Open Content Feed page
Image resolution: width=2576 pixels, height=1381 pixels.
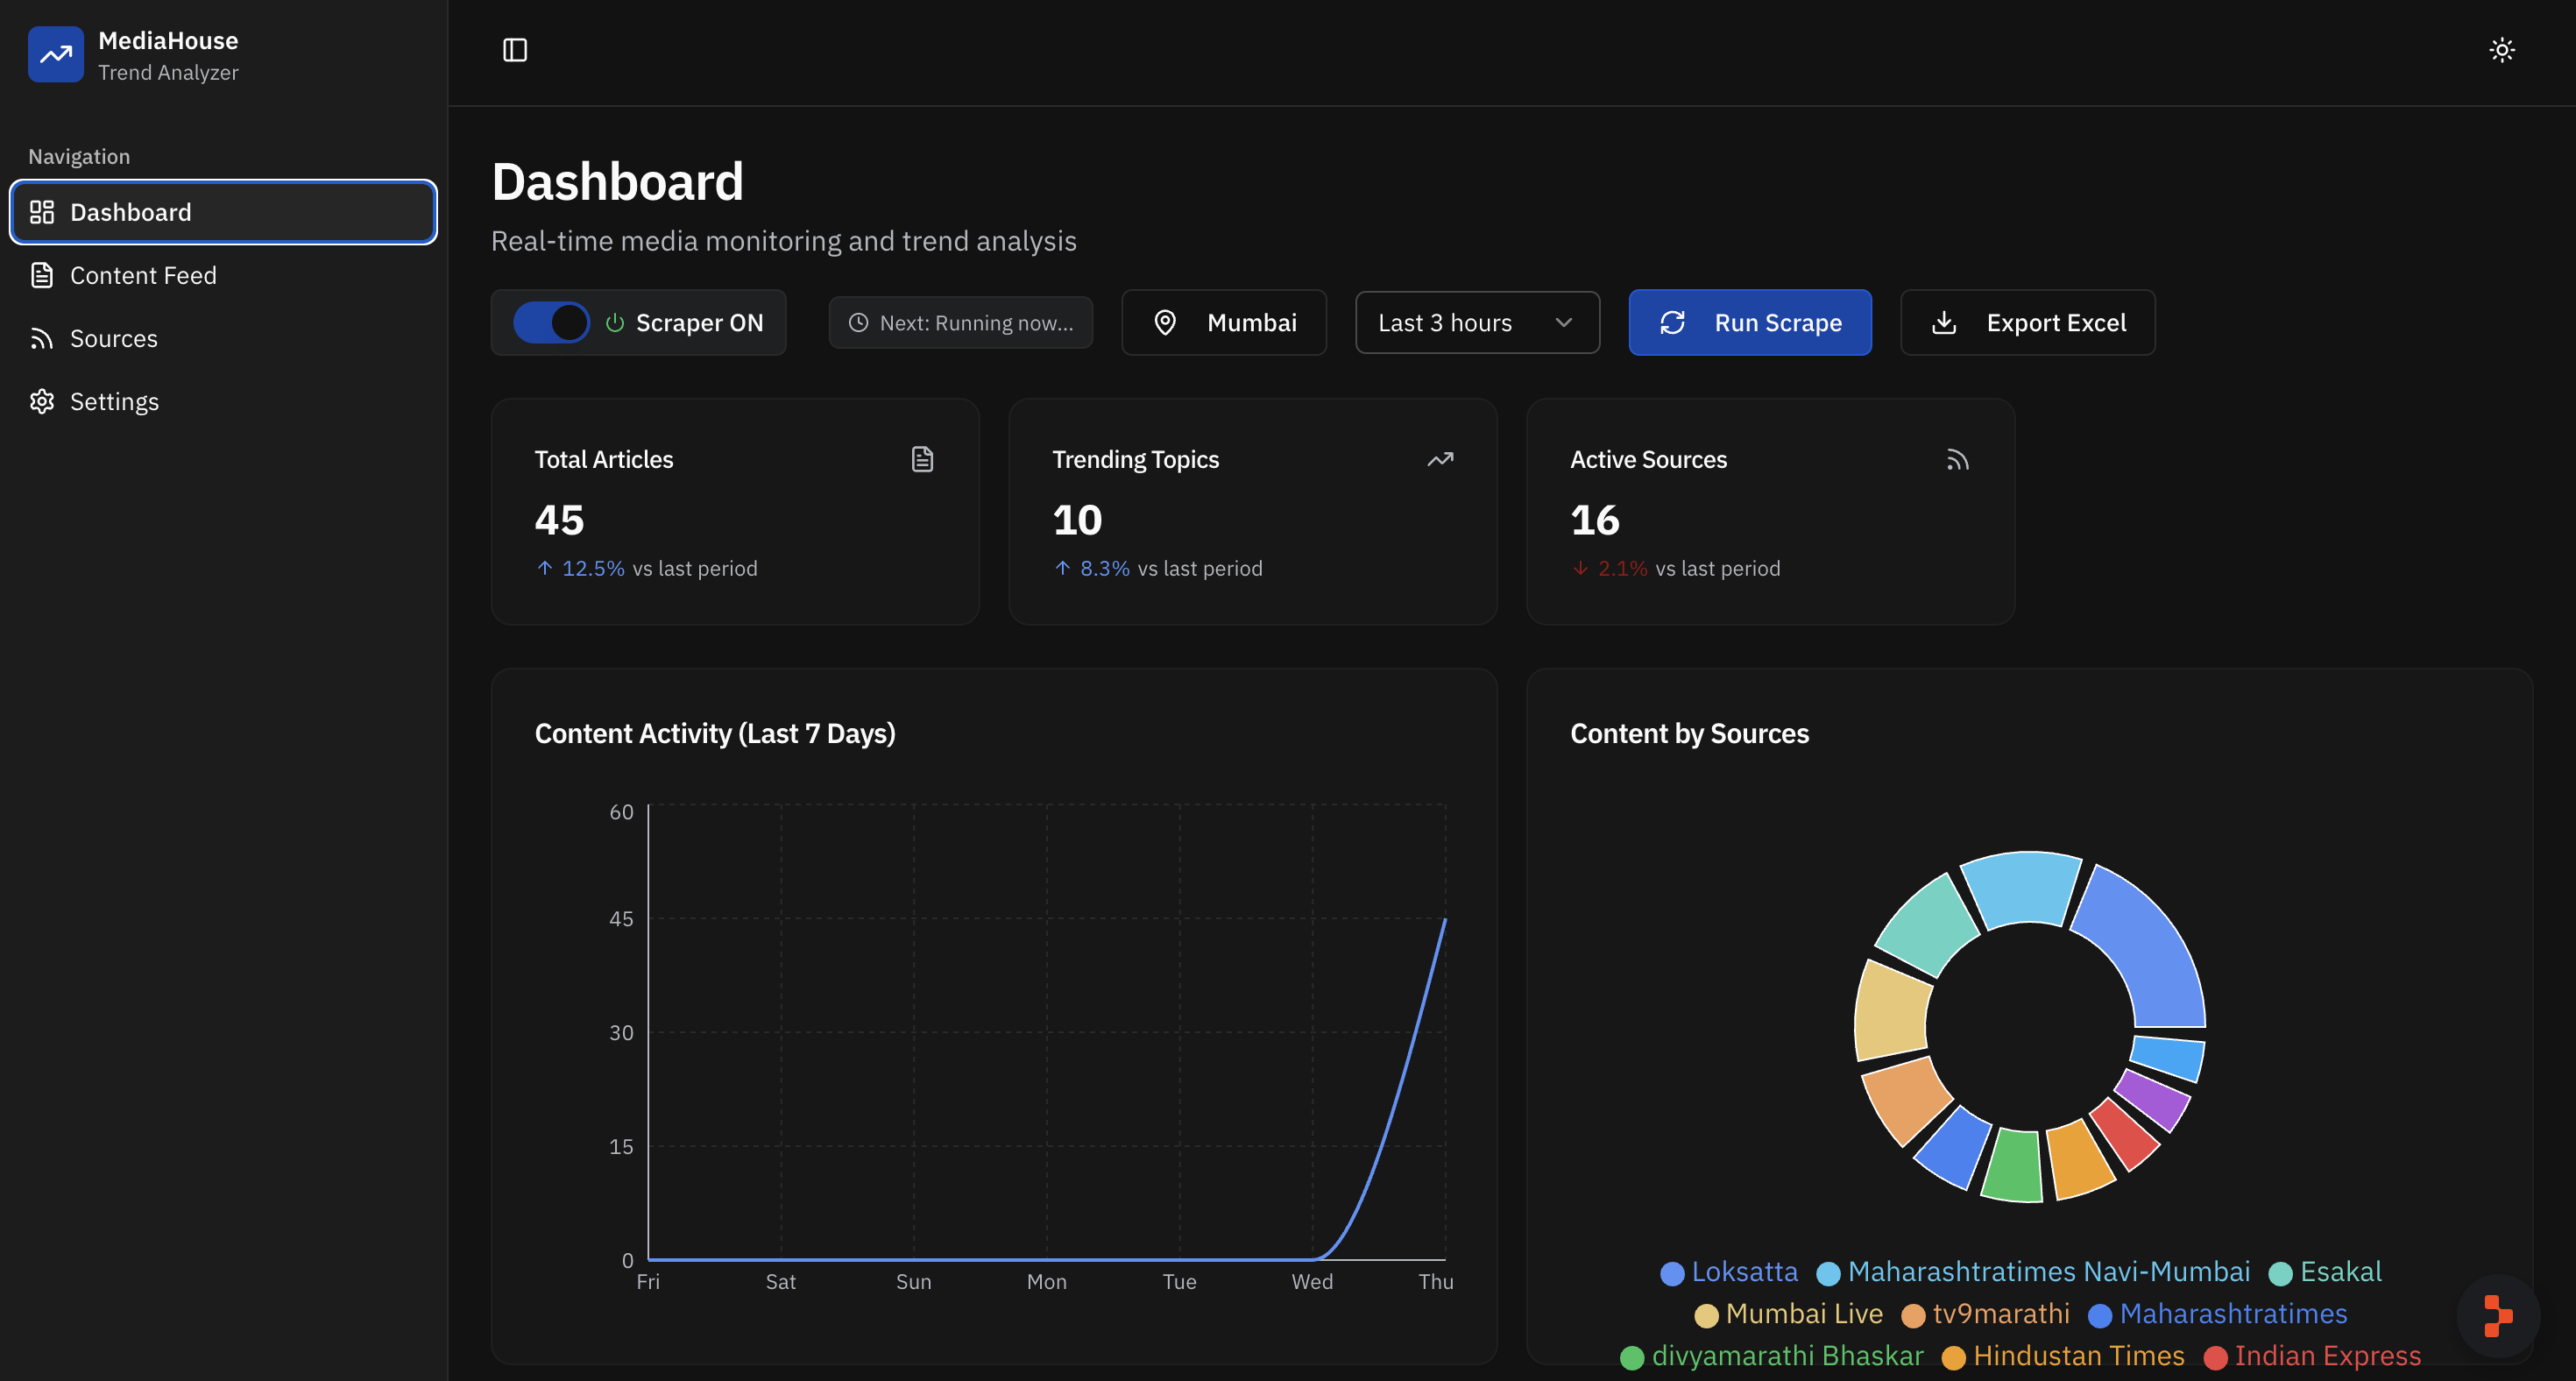223,275
